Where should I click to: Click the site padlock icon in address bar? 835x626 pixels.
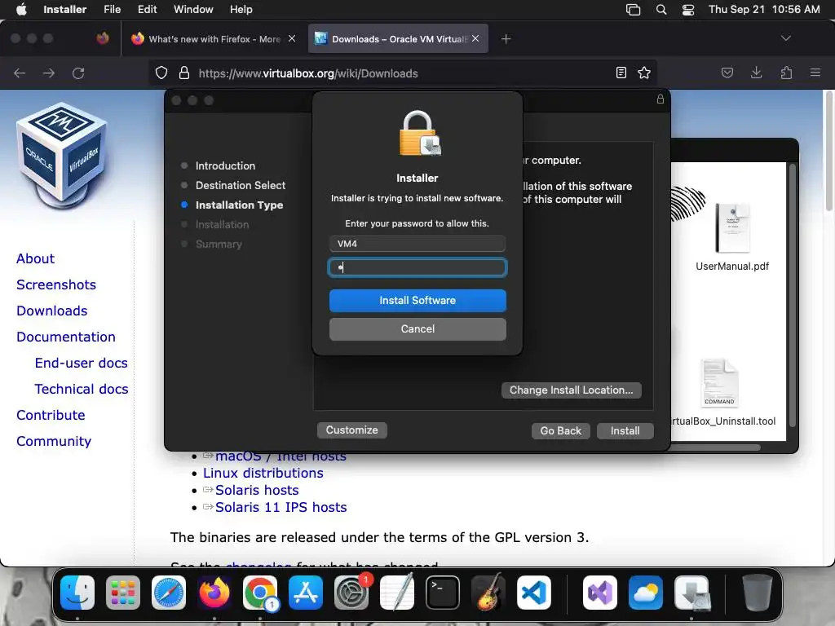184,73
